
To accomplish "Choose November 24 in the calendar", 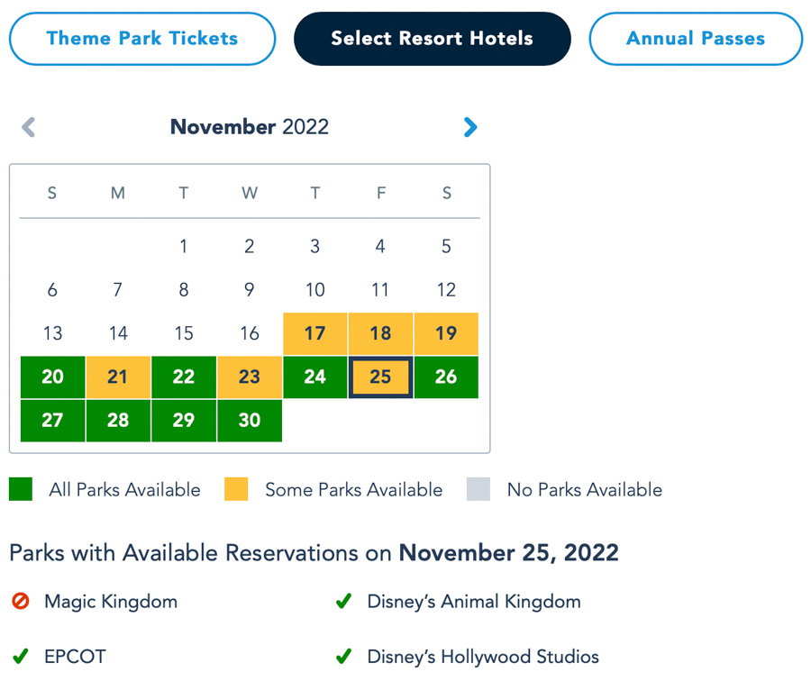I will tap(314, 377).
